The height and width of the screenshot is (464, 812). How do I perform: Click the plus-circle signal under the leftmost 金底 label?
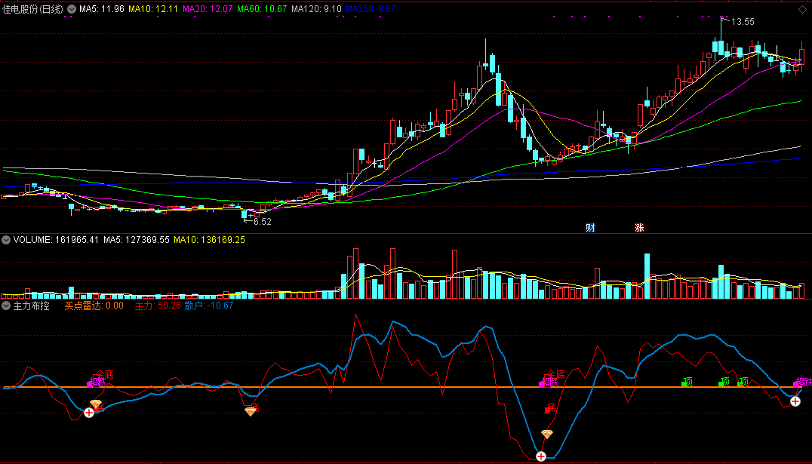click(89, 412)
